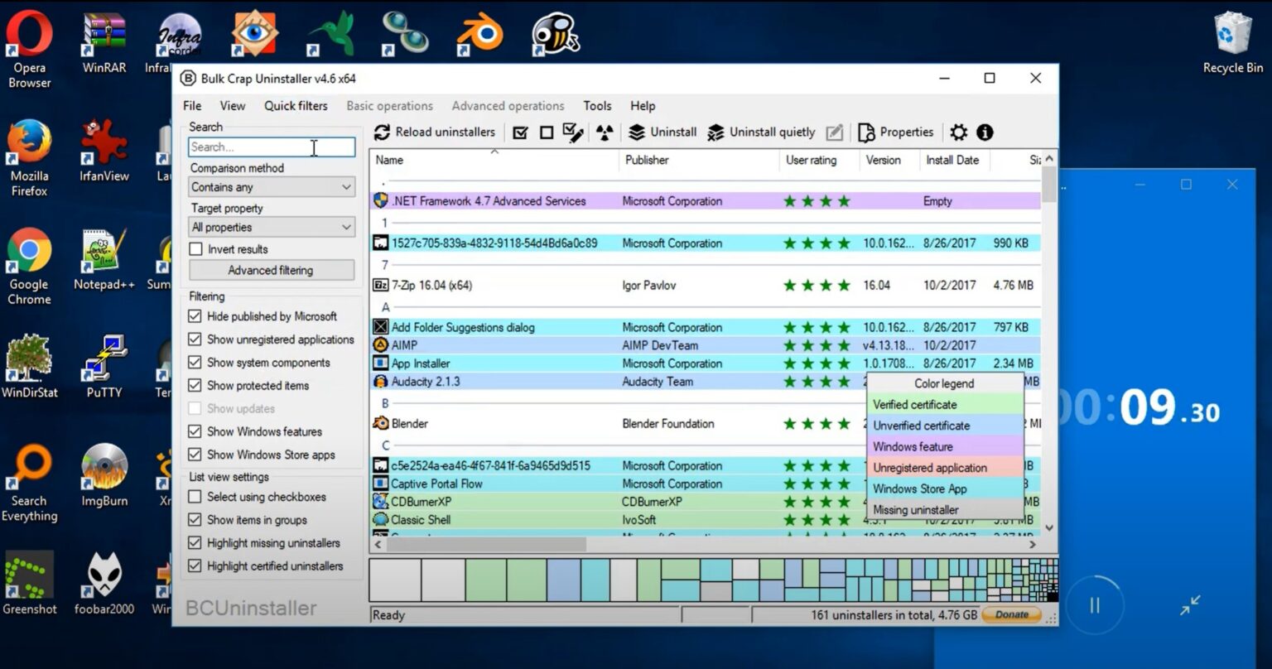
Task: Click the radiation symbol toolbar icon
Action: click(x=605, y=132)
